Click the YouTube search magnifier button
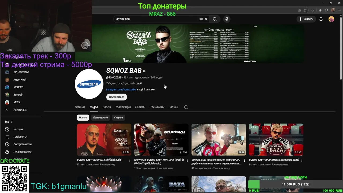343x193 pixels. [215, 19]
